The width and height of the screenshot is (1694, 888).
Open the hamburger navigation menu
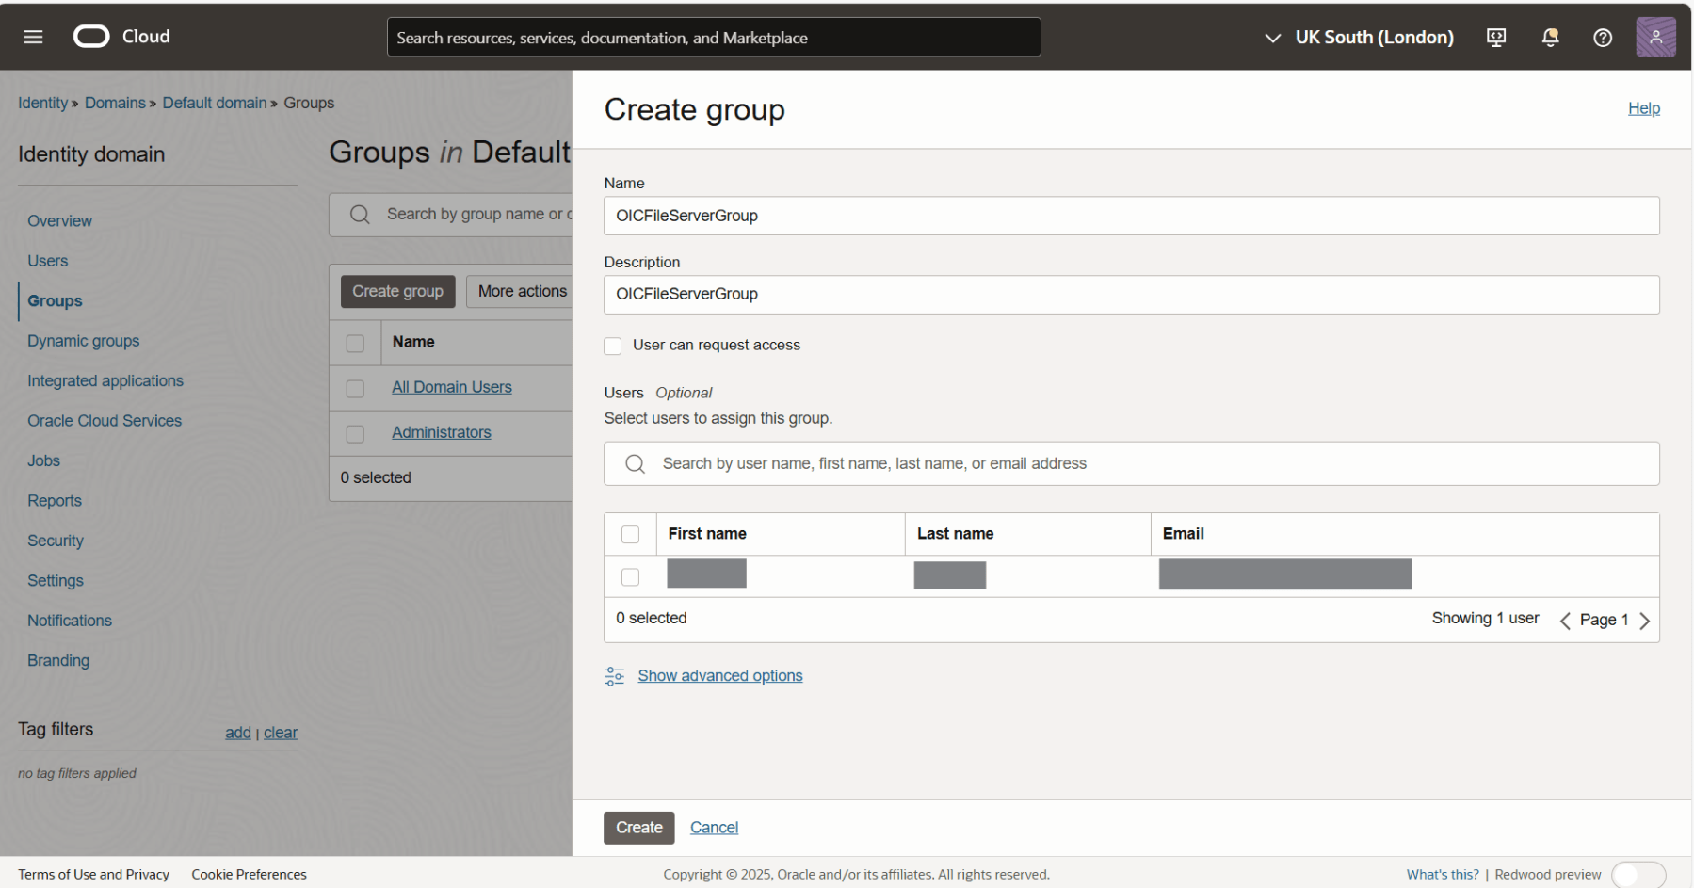coord(33,37)
